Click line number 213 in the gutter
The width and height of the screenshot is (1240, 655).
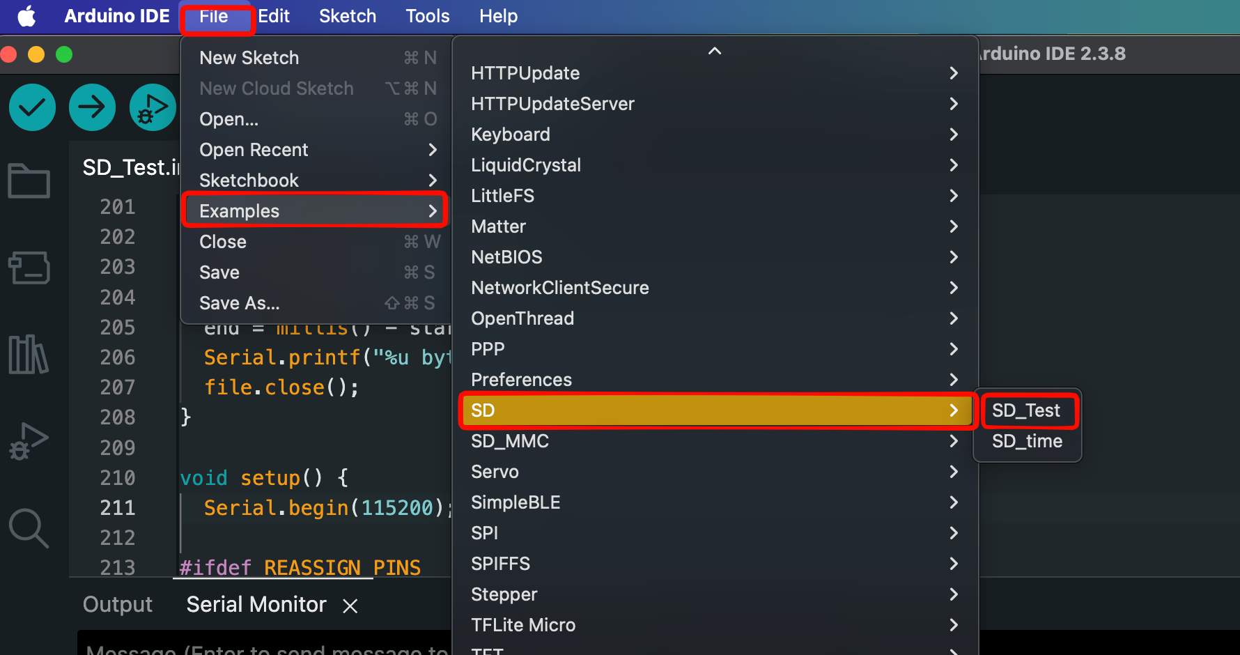click(x=118, y=568)
